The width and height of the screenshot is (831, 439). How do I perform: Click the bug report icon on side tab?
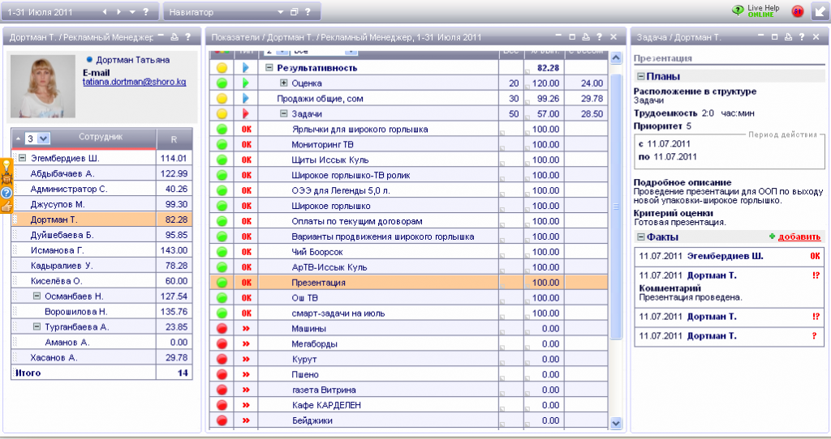6,179
